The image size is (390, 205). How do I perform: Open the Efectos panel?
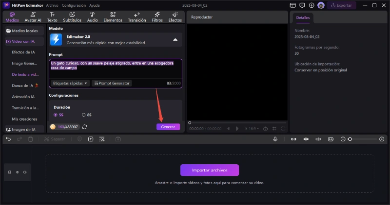point(175,17)
